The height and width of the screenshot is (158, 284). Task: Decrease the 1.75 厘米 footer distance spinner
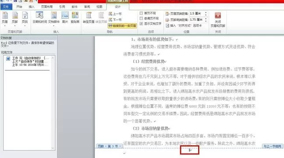(206, 21)
